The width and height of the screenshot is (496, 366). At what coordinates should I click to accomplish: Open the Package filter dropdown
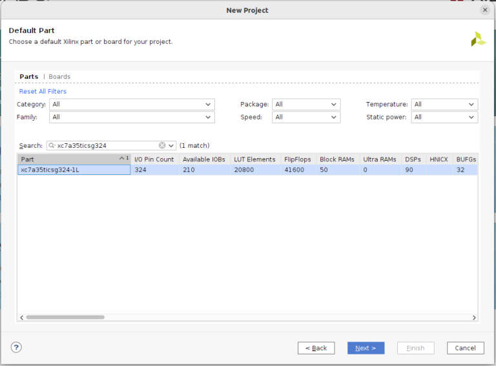click(x=305, y=105)
